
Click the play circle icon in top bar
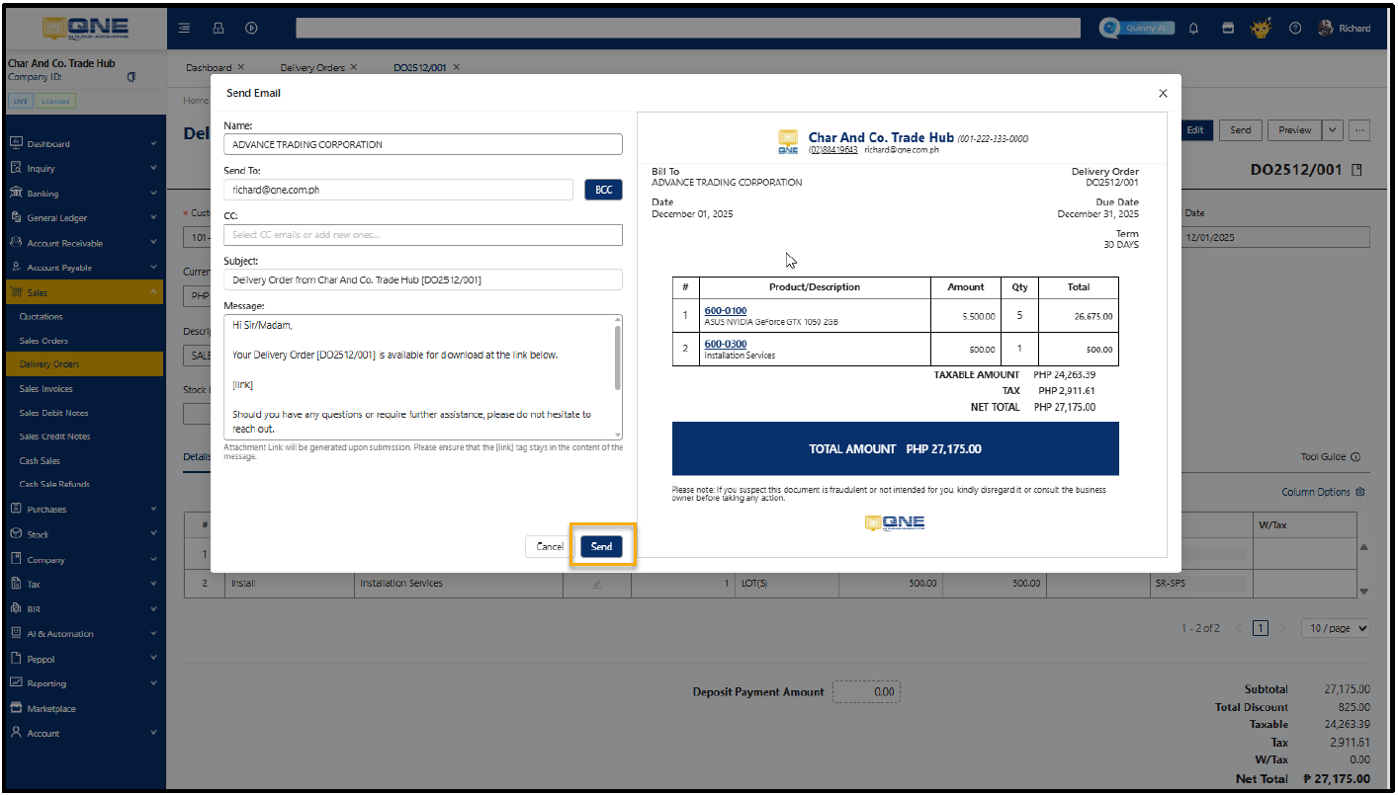point(251,29)
